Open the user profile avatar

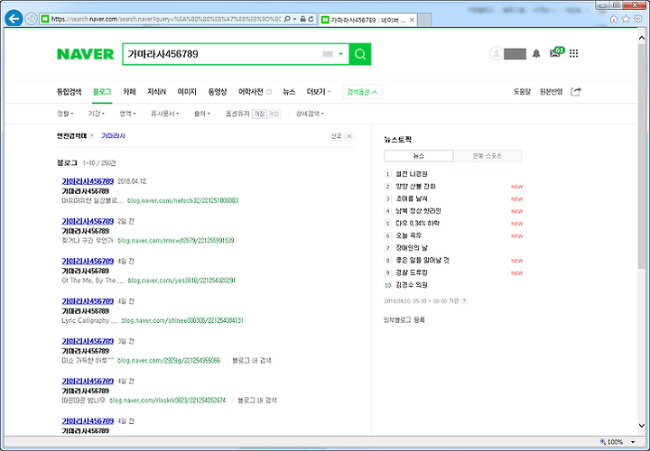click(x=496, y=53)
